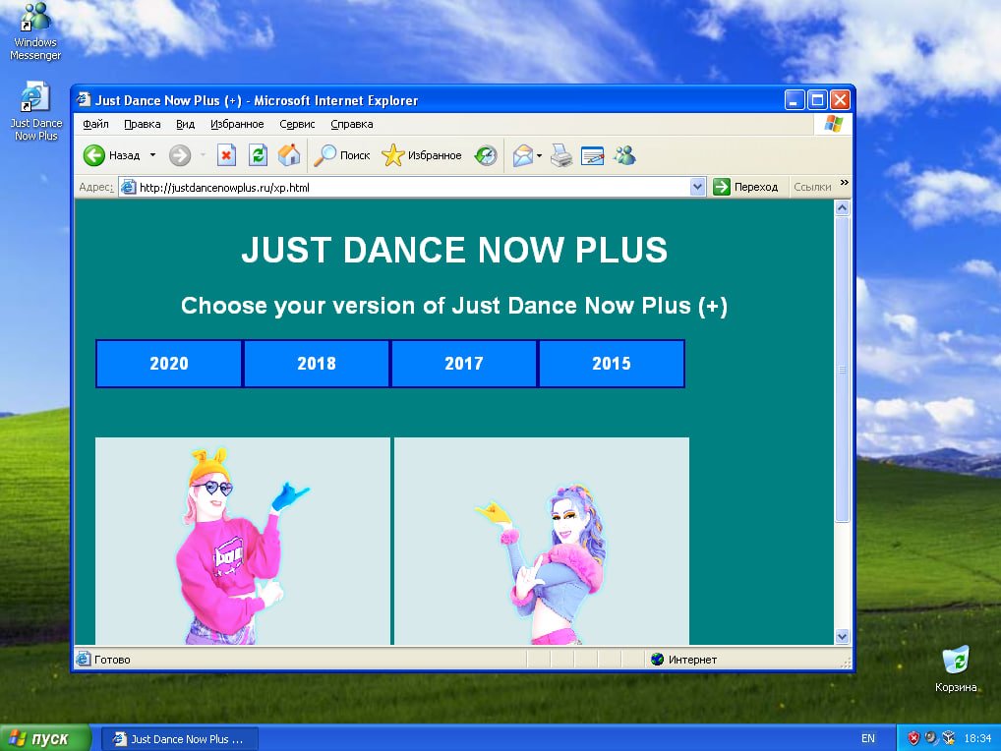Open the Вид menu

185,124
